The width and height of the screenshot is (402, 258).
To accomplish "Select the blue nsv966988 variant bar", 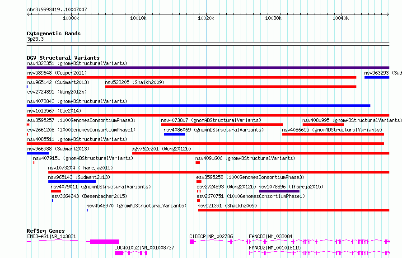I will (x=37, y=153).
